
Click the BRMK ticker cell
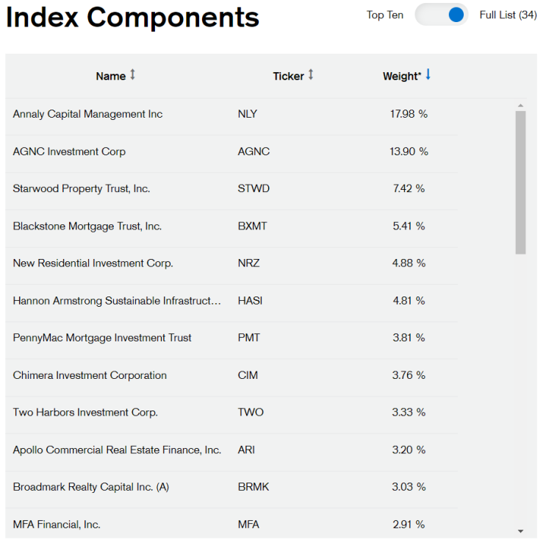(x=254, y=487)
